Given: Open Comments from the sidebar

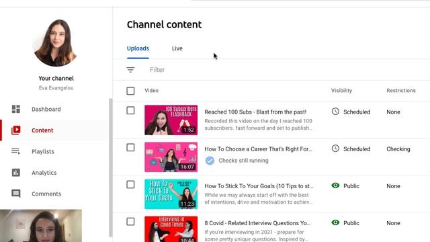Looking at the screenshot, I should 46,194.
